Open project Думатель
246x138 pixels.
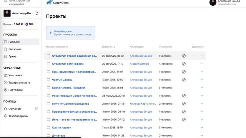pyautogui.click(x=58, y=136)
